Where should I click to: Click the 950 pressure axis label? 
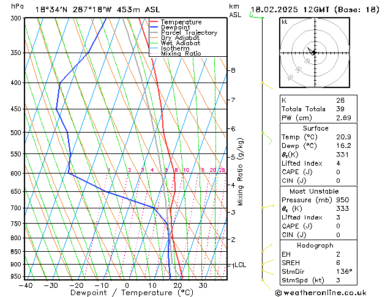(17, 276)
